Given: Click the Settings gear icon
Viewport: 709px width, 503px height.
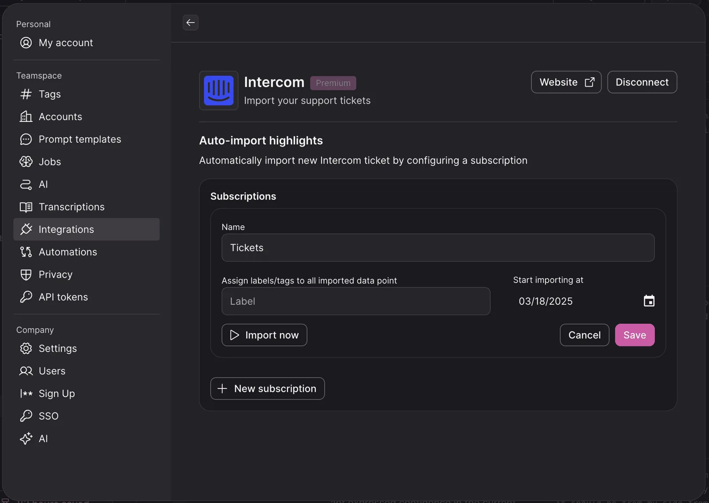Looking at the screenshot, I should pos(26,348).
